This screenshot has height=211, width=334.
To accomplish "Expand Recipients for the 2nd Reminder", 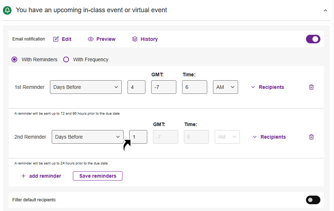I will [269, 137].
